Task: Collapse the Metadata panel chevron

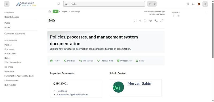Action: 207,12
